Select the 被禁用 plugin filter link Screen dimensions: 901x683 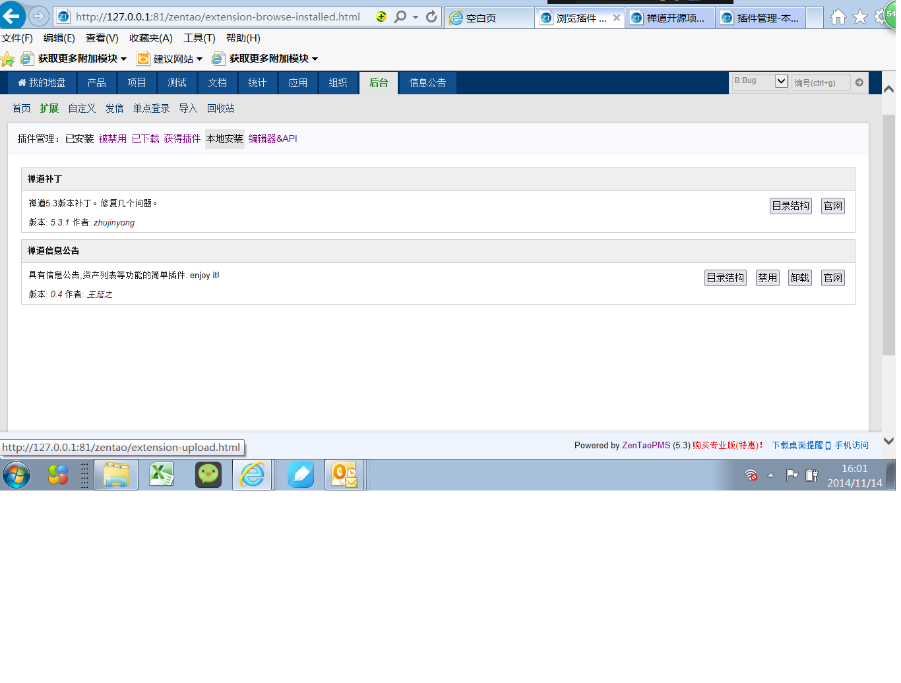click(x=113, y=138)
